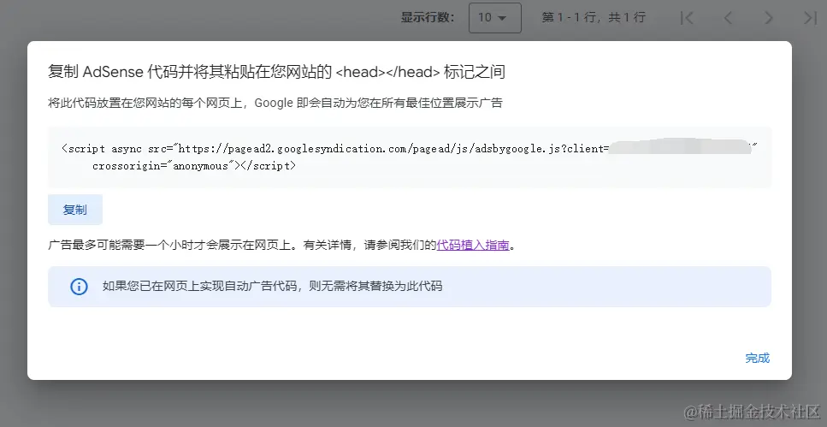The height and width of the screenshot is (427, 827).
Task: Go to last page arrow icon
Action: [x=810, y=18]
